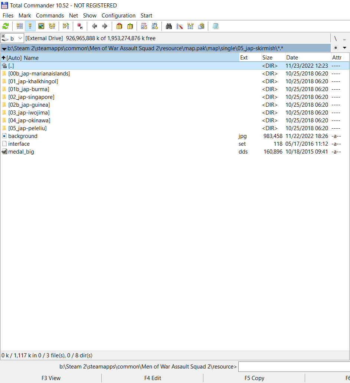The width and height of the screenshot is (350, 383).
Task: Open the Files menu
Action: tap(8, 16)
